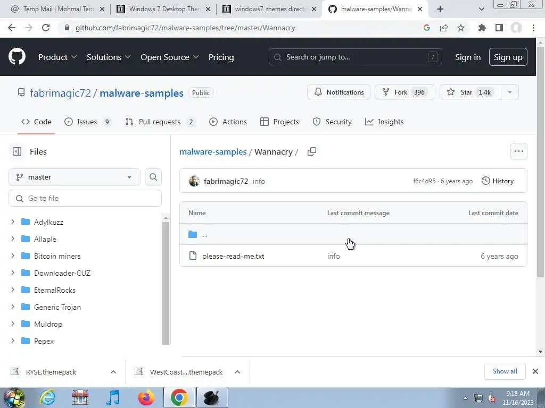
Task: Click fabrimagic72 avatar in commit row
Action: point(194,181)
